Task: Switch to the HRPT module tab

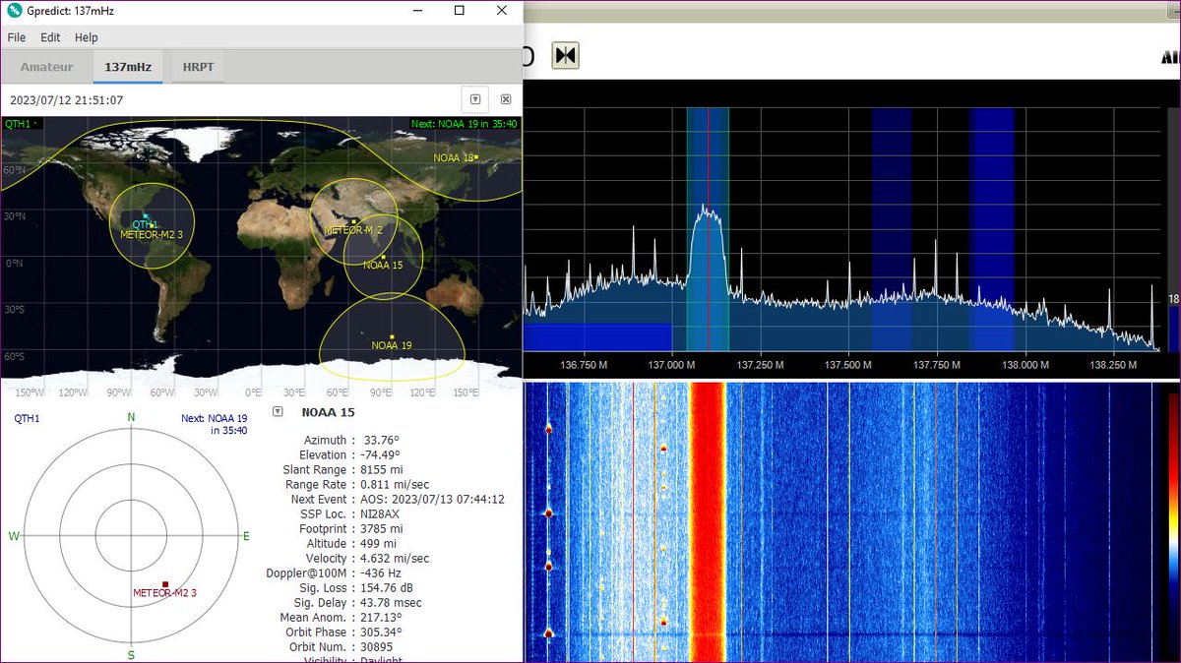Action: 198,67
